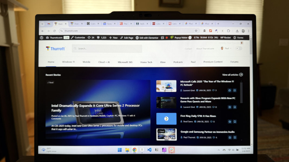Open the Chrome tab search dropdown arrow
The height and width of the screenshot is (162, 289).
coord(42,24)
